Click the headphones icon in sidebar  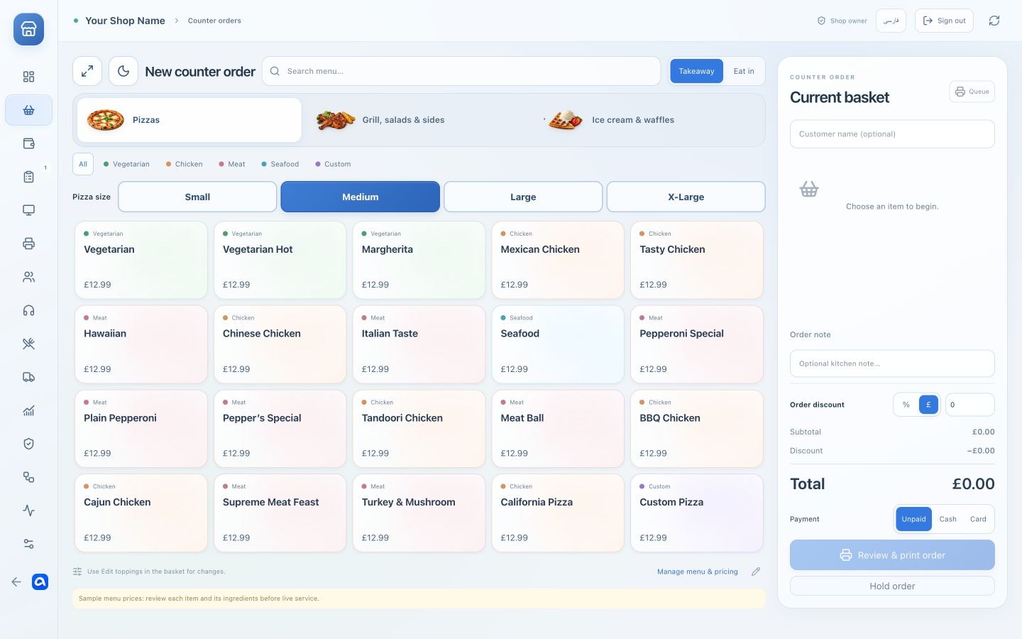coord(28,310)
